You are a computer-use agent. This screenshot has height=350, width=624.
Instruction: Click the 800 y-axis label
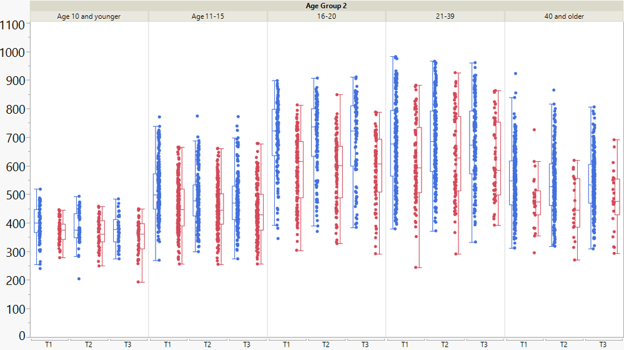16,109
